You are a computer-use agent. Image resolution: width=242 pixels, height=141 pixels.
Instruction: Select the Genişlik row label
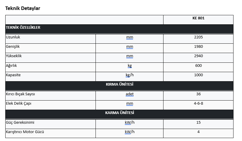[13, 47]
